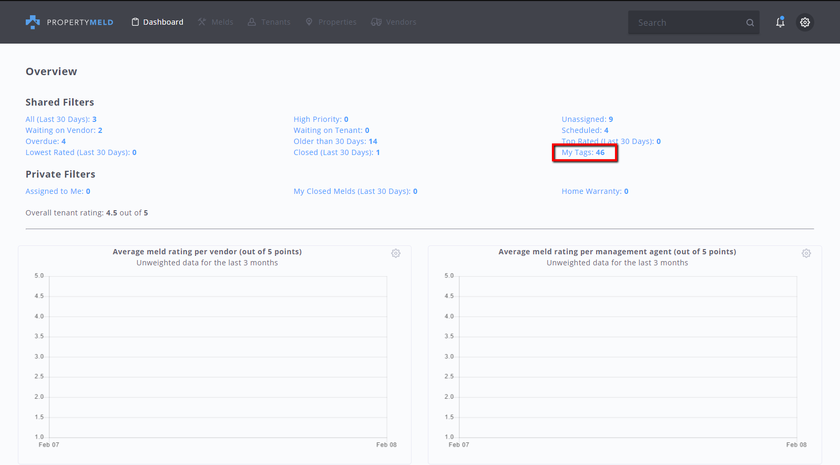Open the Overdue filter link
Screen dimensions: 840x465
pyautogui.click(x=46, y=141)
